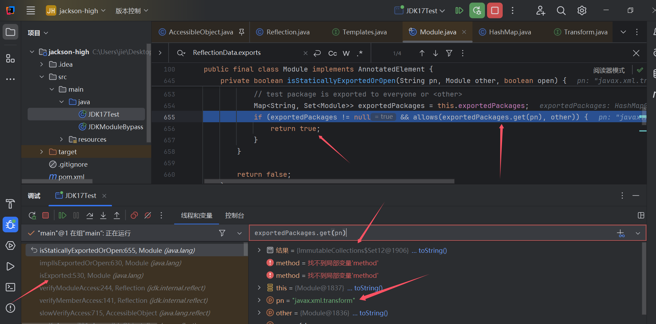Click the ReflectionData.exports search field

[247, 53]
